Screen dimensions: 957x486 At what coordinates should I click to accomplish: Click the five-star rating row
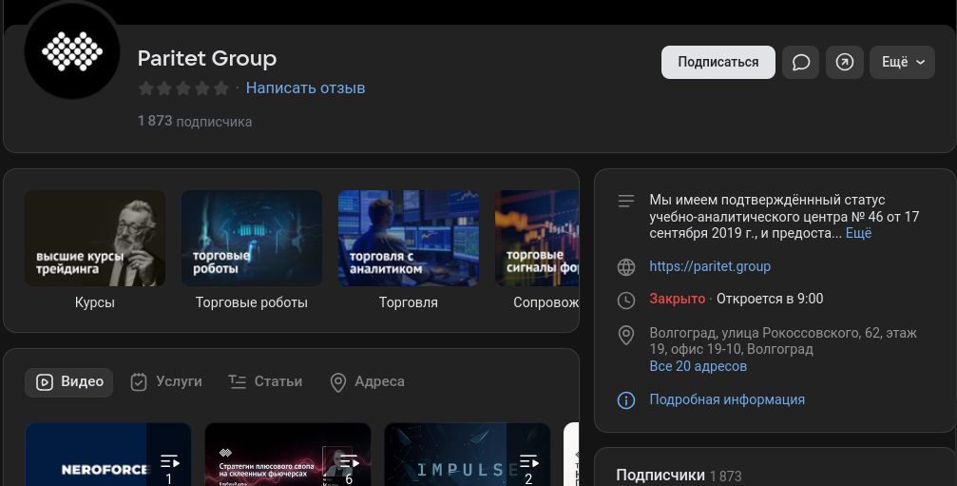point(183,88)
